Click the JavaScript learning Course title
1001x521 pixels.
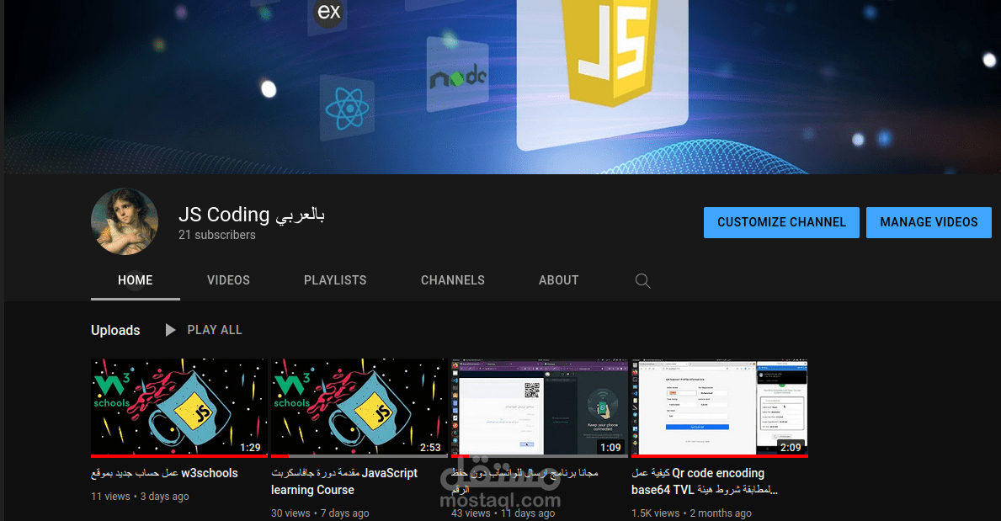[x=344, y=481]
